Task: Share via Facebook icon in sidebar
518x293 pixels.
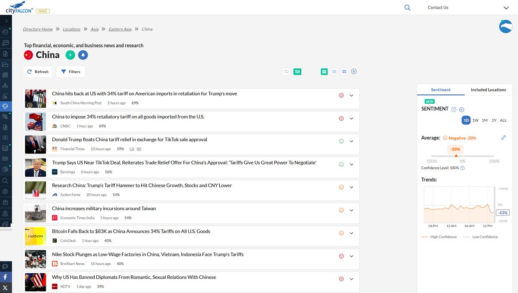Action: click(5, 277)
